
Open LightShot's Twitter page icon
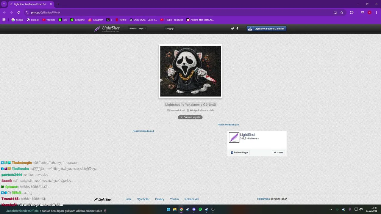coord(232,29)
